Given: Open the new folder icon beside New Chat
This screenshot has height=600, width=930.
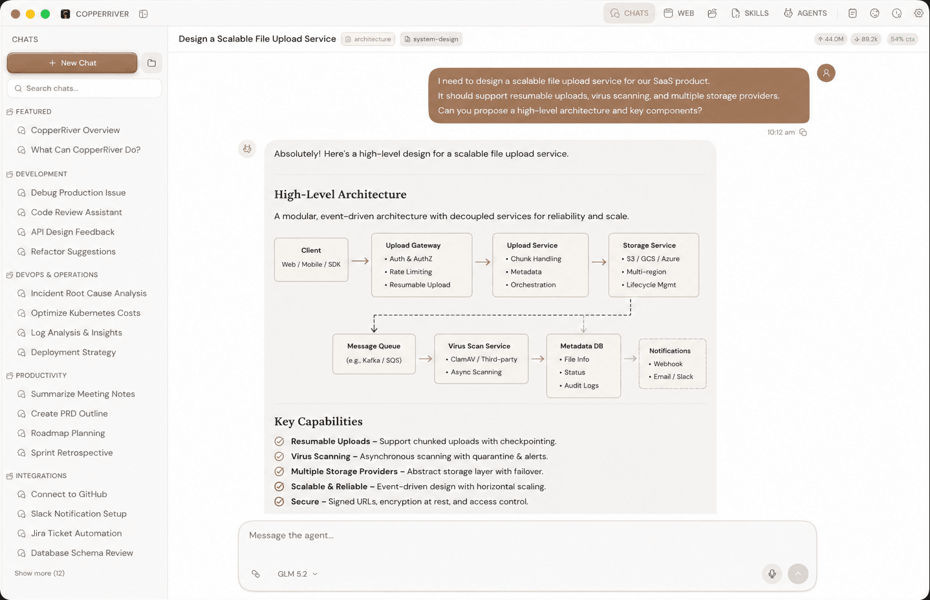Looking at the screenshot, I should coord(151,63).
